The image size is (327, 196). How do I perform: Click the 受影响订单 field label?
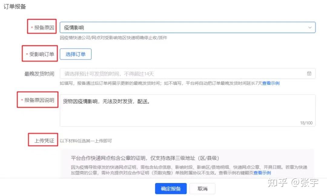point(41,54)
